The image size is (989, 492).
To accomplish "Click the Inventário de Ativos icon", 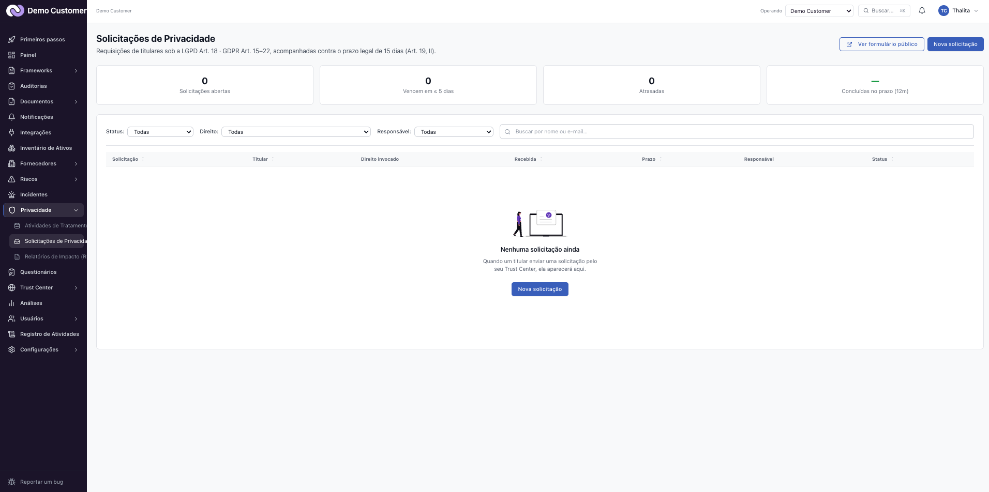I will click(11, 148).
